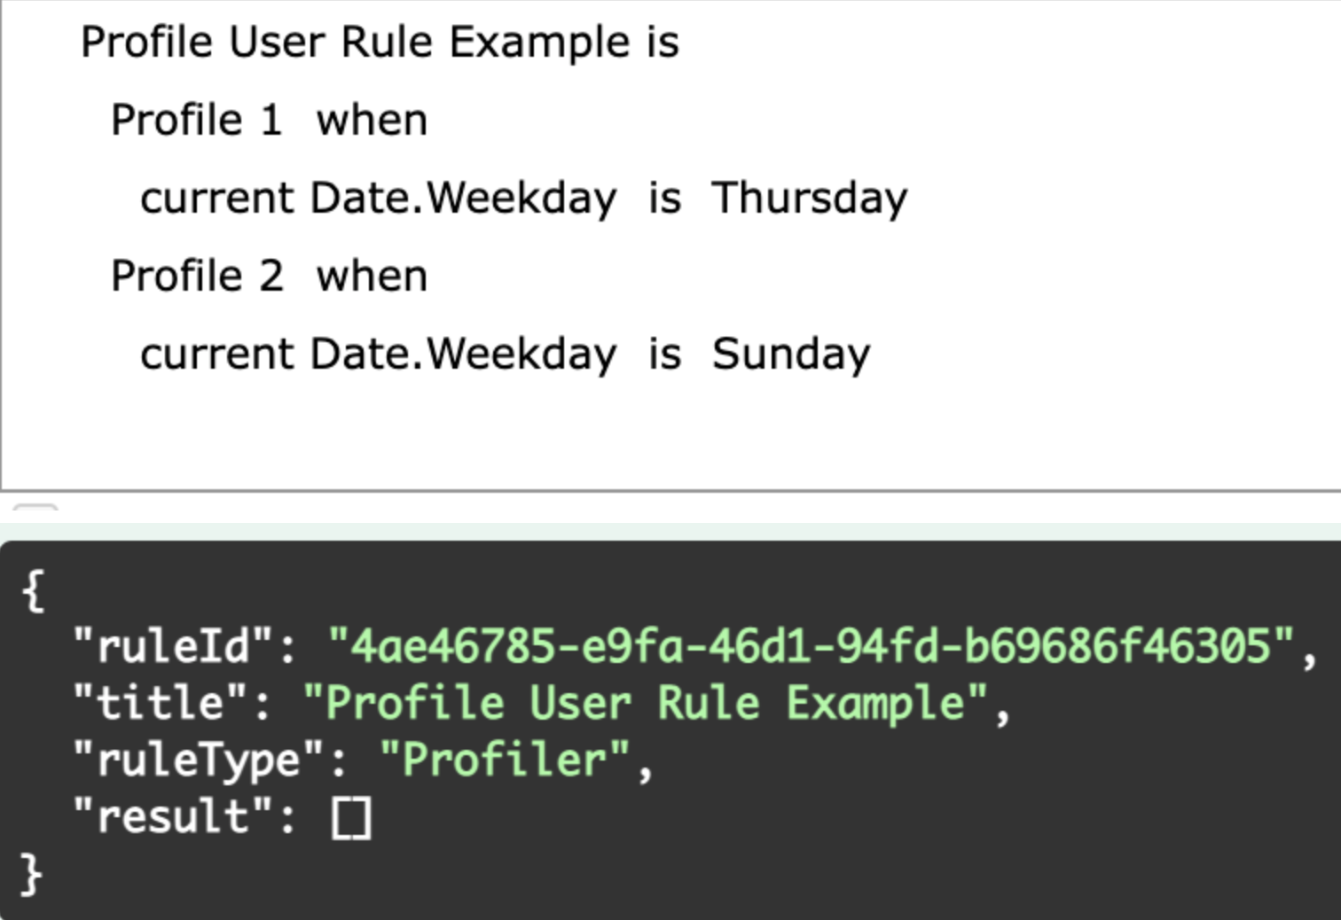Viewport: 1341px width, 920px height.
Task: Click JSON title value "Profile User Rule Example"
Action: [645, 703]
